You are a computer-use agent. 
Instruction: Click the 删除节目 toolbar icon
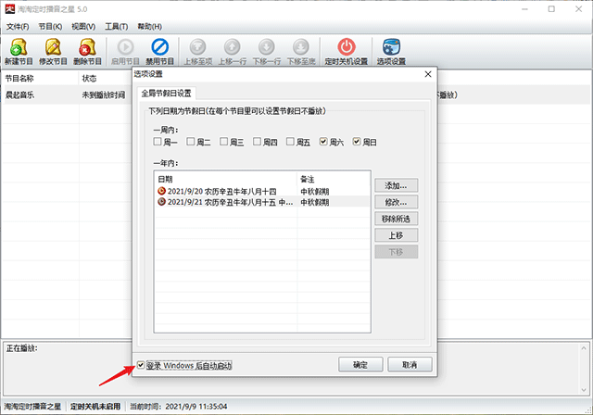[x=88, y=47]
